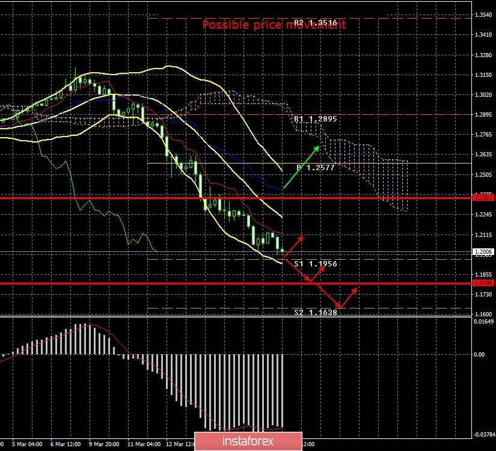Click the 1.3150 price axis value

[x=483, y=75]
